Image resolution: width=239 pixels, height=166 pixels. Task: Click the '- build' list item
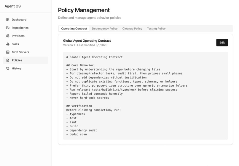pos(72,126)
